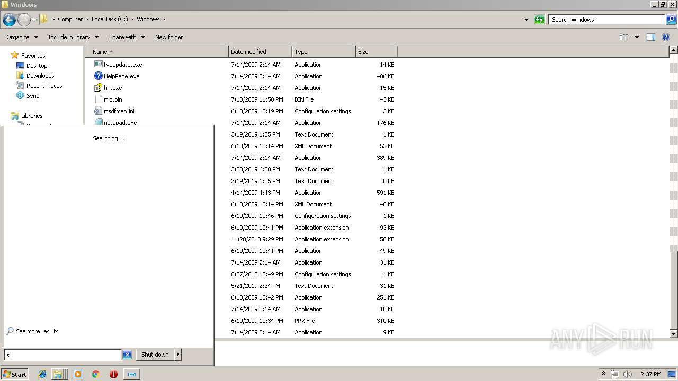Viewport: 678px width, 381px height.
Task: Click Local Disk (C:) in address bar
Action: coord(110,19)
